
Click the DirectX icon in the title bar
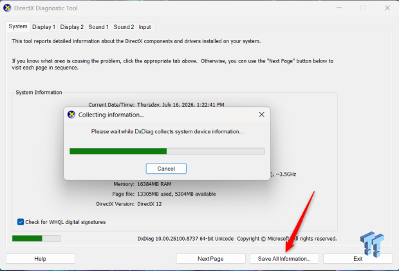7,8
